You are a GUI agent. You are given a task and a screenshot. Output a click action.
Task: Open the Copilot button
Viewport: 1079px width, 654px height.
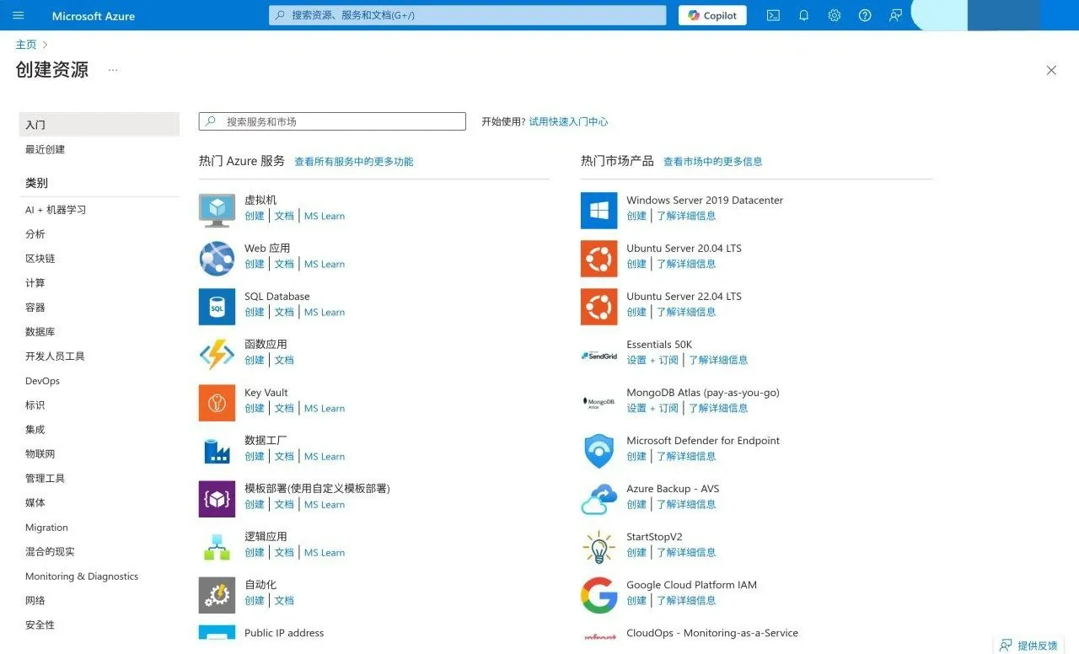coord(712,15)
